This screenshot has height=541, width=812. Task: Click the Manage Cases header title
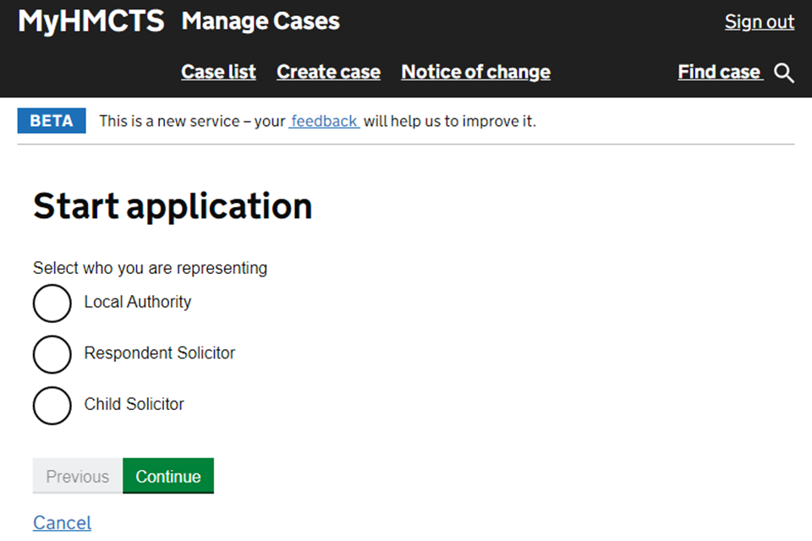point(261,22)
